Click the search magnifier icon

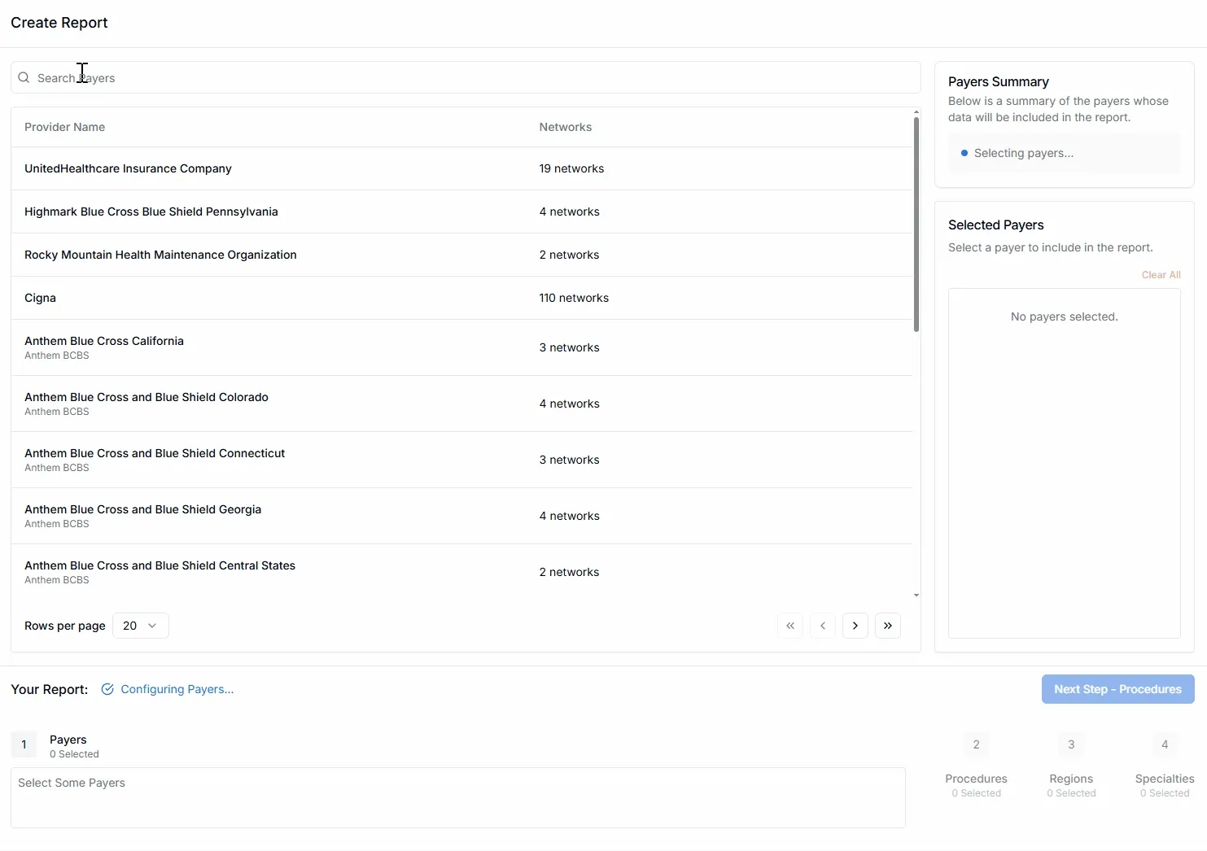point(24,78)
